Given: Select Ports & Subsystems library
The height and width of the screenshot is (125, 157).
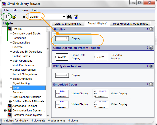Looking at the screenshot, I should [x=25, y=74].
